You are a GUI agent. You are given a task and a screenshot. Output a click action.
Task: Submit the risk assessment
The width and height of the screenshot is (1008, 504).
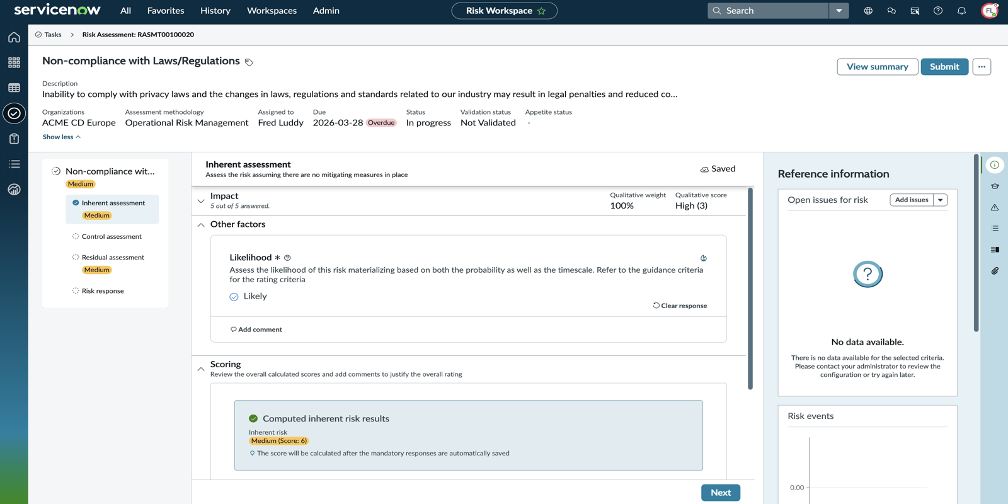(x=944, y=67)
